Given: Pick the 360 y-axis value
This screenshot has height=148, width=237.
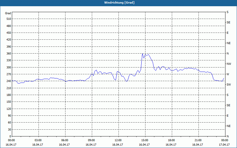Looking at the screenshot, I should coord(9,54).
